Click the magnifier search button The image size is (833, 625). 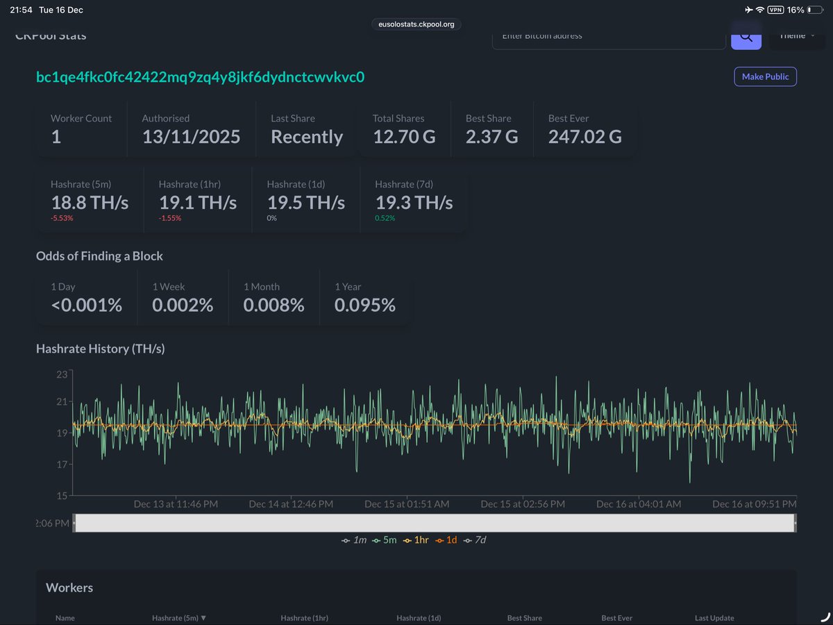pos(746,36)
